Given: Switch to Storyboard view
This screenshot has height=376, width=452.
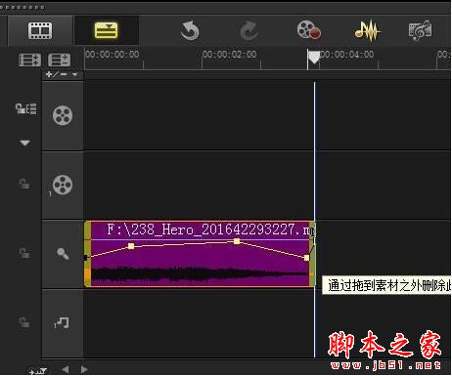Looking at the screenshot, I should pos(40,30).
